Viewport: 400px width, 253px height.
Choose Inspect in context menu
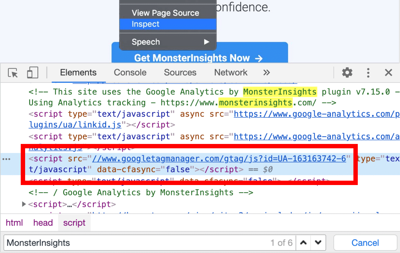point(168,24)
